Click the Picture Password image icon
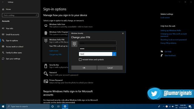The width and height of the screenshot is (194, 109). click(46, 81)
